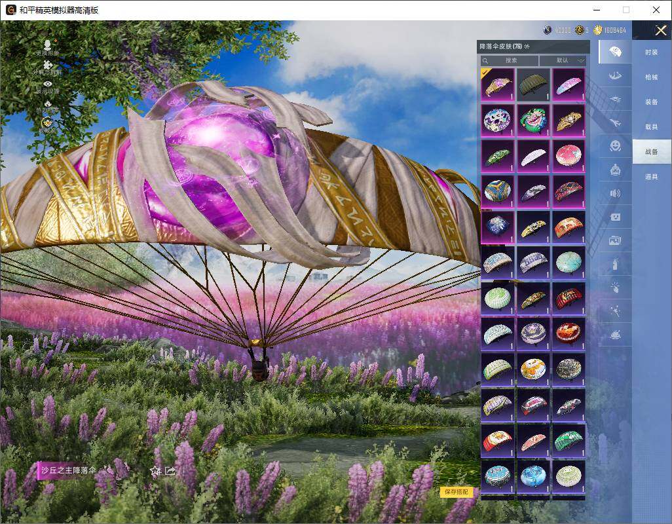672x524 pixels.
Task: Click the 保存搭配 button
Action: [457, 492]
